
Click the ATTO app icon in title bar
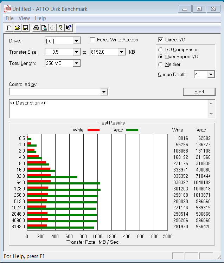click(7, 9)
